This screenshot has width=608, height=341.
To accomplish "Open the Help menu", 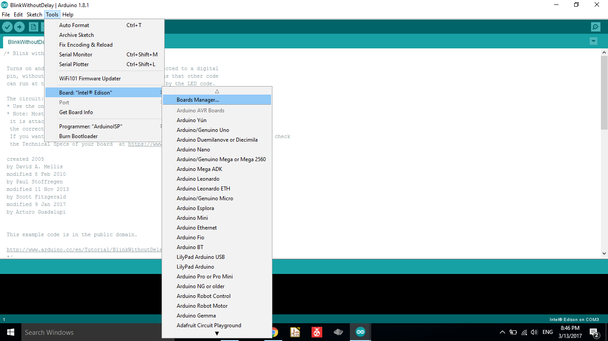I will click(x=68, y=15).
